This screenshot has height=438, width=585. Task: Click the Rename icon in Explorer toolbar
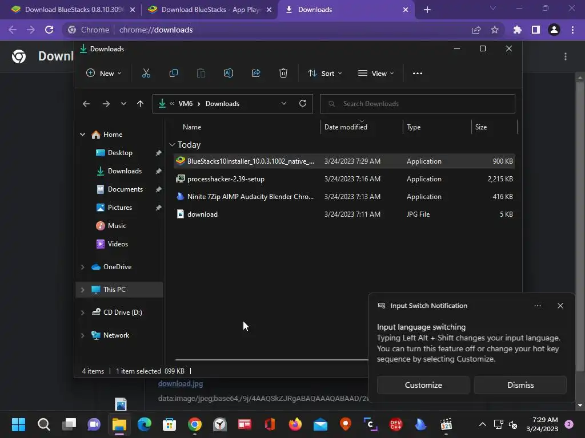[229, 74]
